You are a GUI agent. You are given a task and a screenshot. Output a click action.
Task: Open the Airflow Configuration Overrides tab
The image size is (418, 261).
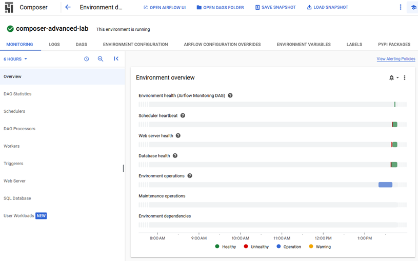click(x=222, y=44)
